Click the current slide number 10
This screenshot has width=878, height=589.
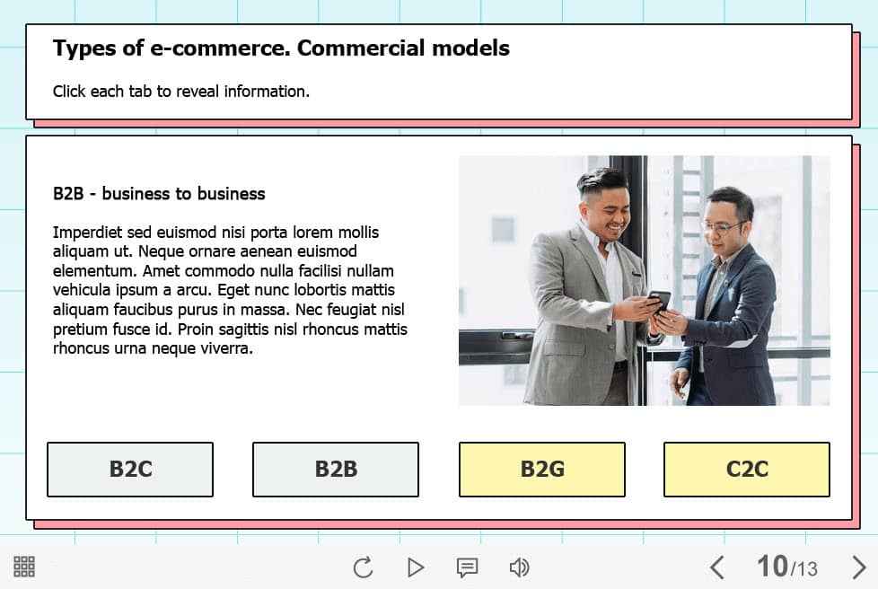(772, 566)
